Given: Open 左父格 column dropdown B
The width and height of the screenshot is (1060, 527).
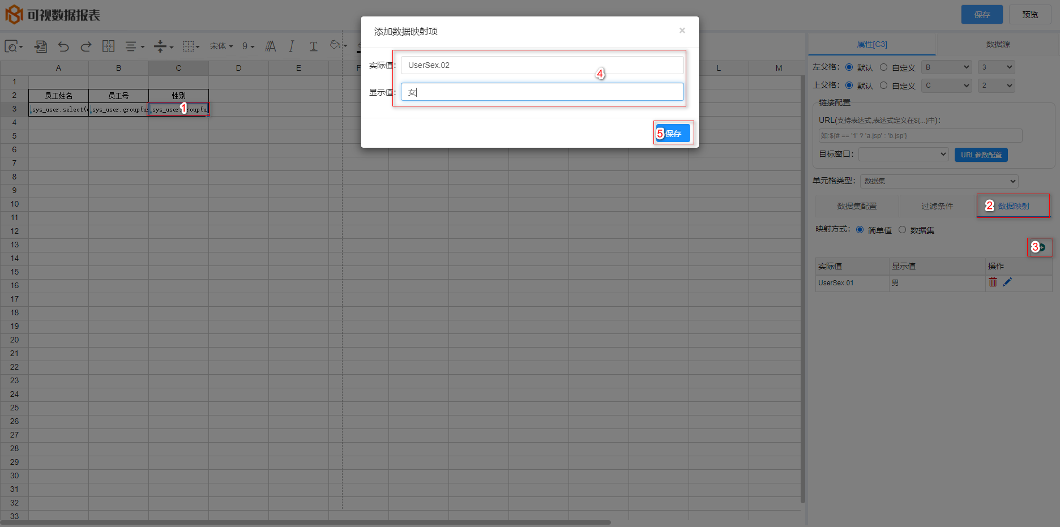Looking at the screenshot, I should [947, 67].
